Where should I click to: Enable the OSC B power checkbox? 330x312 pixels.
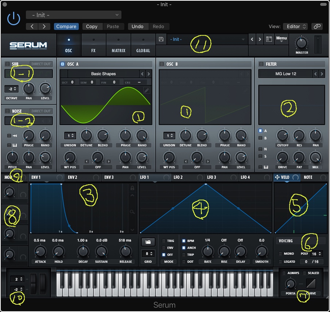coord(162,64)
